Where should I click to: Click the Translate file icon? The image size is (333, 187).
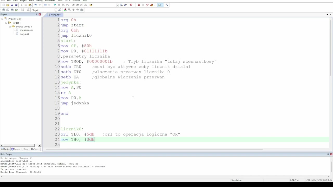click(4, 10)
